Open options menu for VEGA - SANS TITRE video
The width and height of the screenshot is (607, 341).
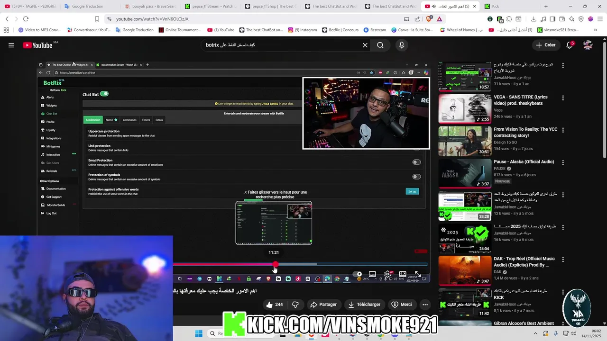point(563,98)
